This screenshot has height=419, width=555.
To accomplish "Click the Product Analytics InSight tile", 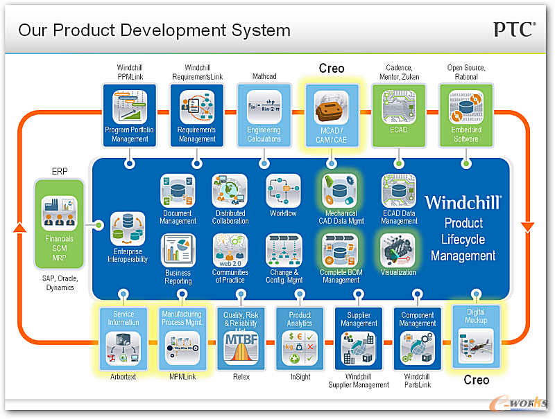I will 300,339.
